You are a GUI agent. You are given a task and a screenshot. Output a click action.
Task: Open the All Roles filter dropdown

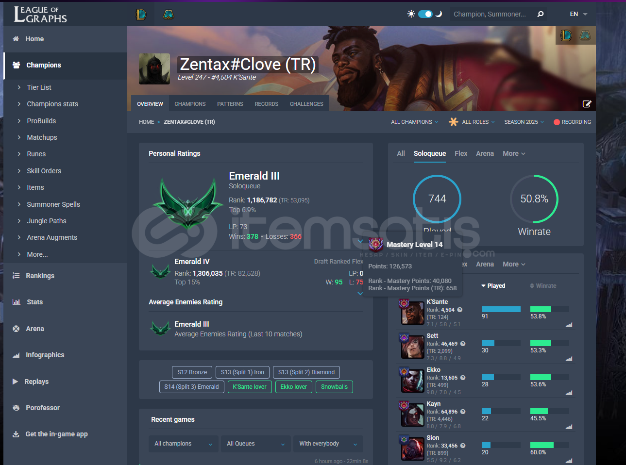coord(478,122)
